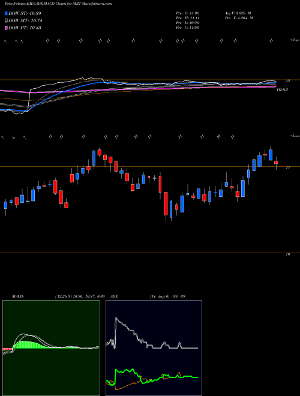Click the '<Tops' marker label

pos(295,40)
